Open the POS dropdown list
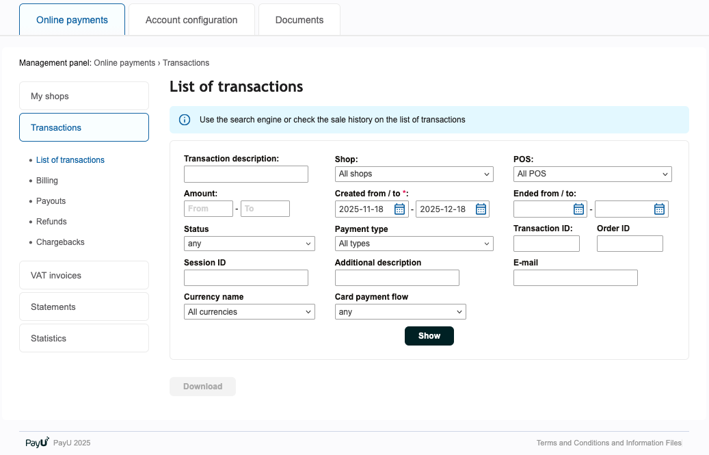Screen dimensions: 709x455 592,174
